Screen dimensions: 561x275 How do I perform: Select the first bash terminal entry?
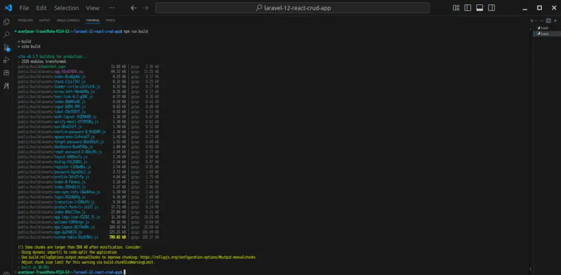[x=545, y=28]
